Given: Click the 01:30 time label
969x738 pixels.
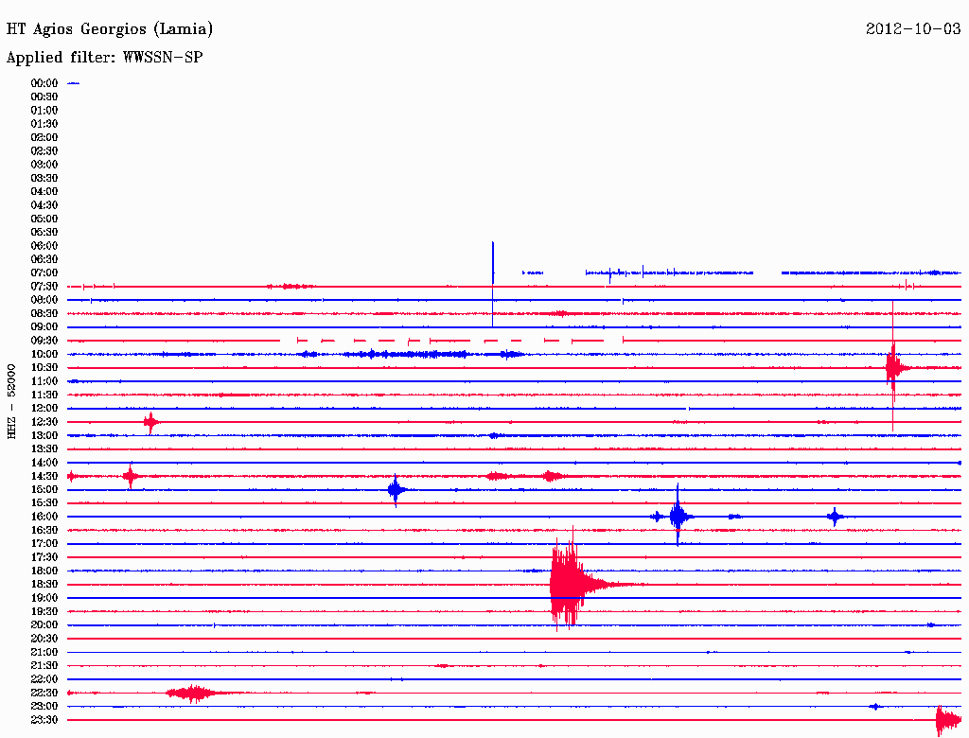Looking at the screenshot, I should 44,124.
